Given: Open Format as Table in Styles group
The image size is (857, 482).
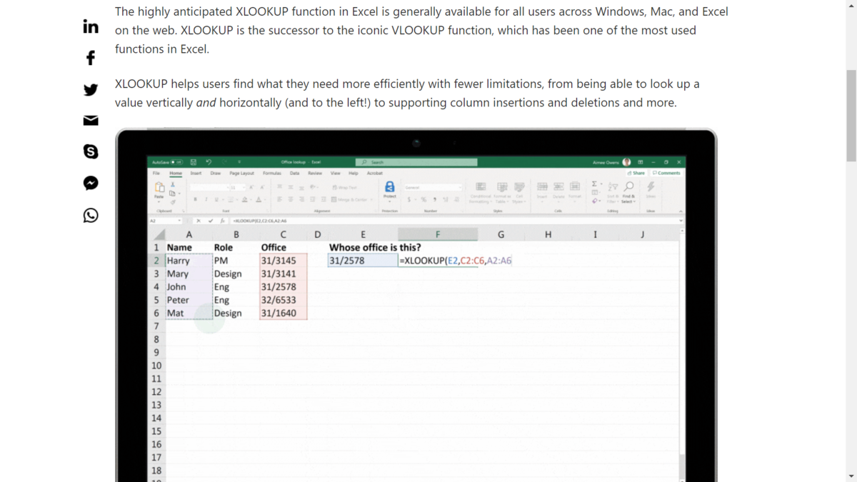Looking at the screenshot, I should 503,191.
